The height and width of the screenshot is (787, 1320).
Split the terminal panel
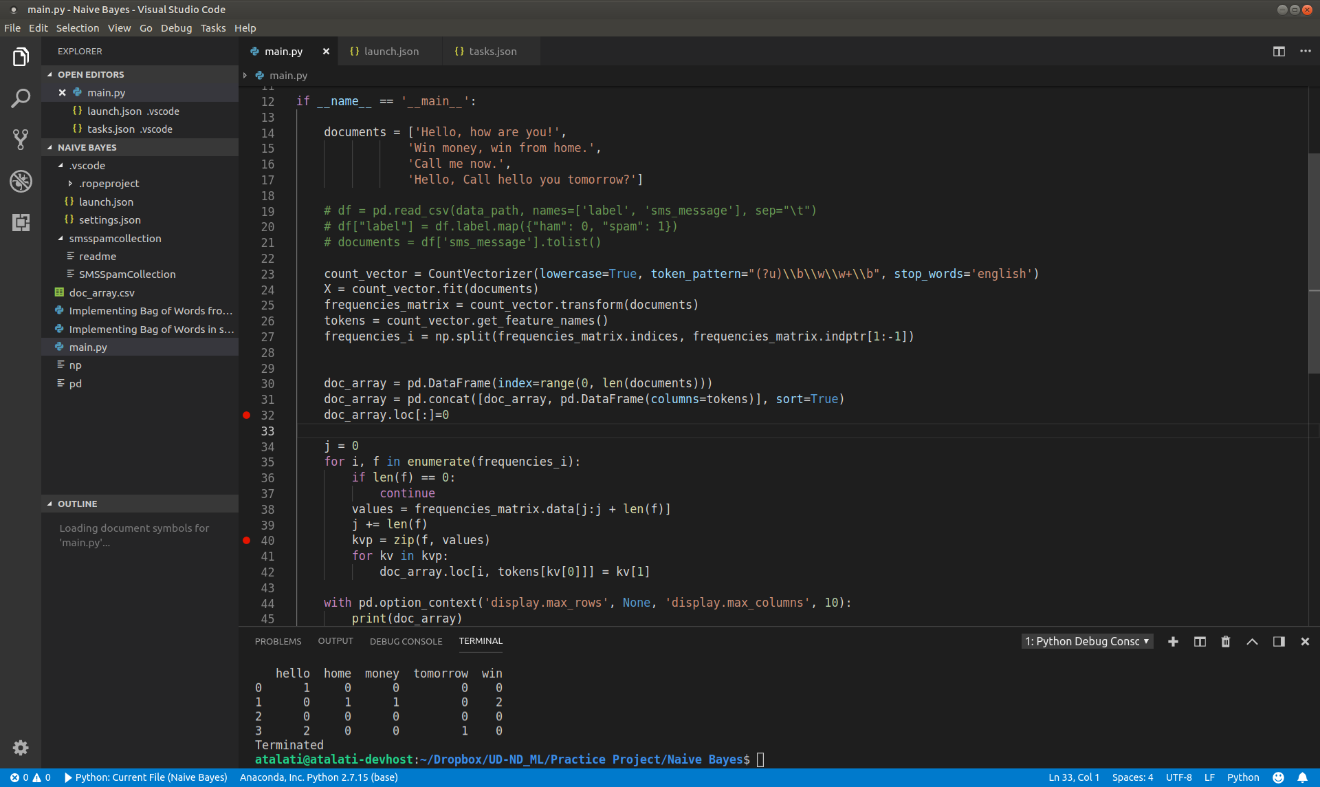[x=1200, y=641]
